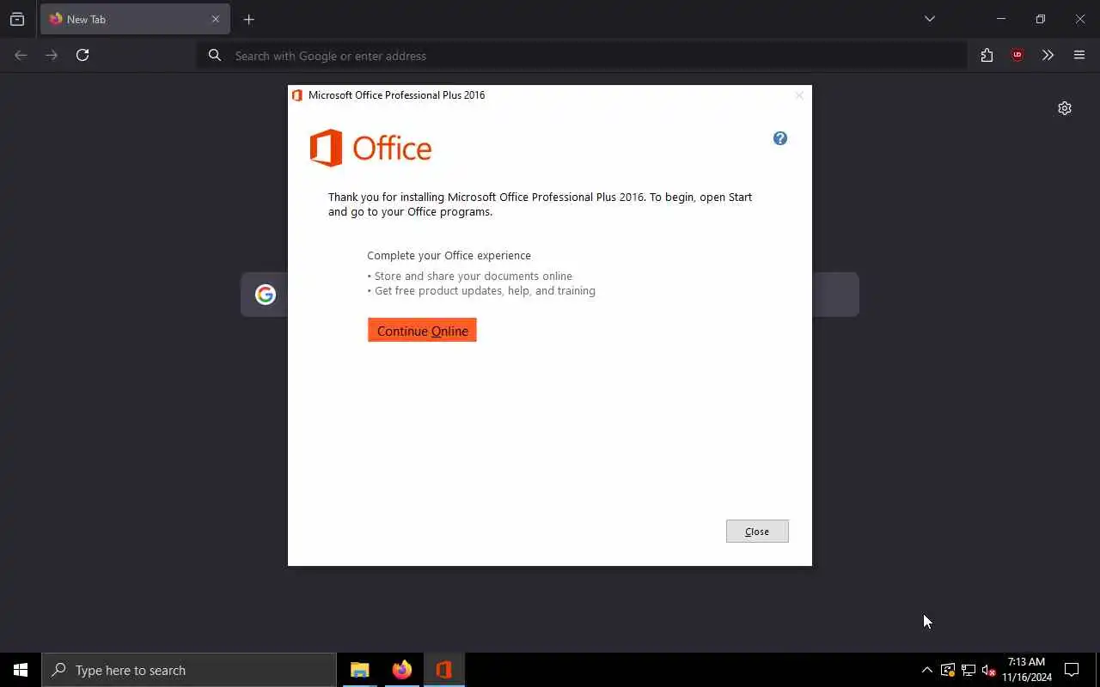Screen dimensions: 1100x687
Task: Open a new browser tab with plus
Action: pos(249,19)
